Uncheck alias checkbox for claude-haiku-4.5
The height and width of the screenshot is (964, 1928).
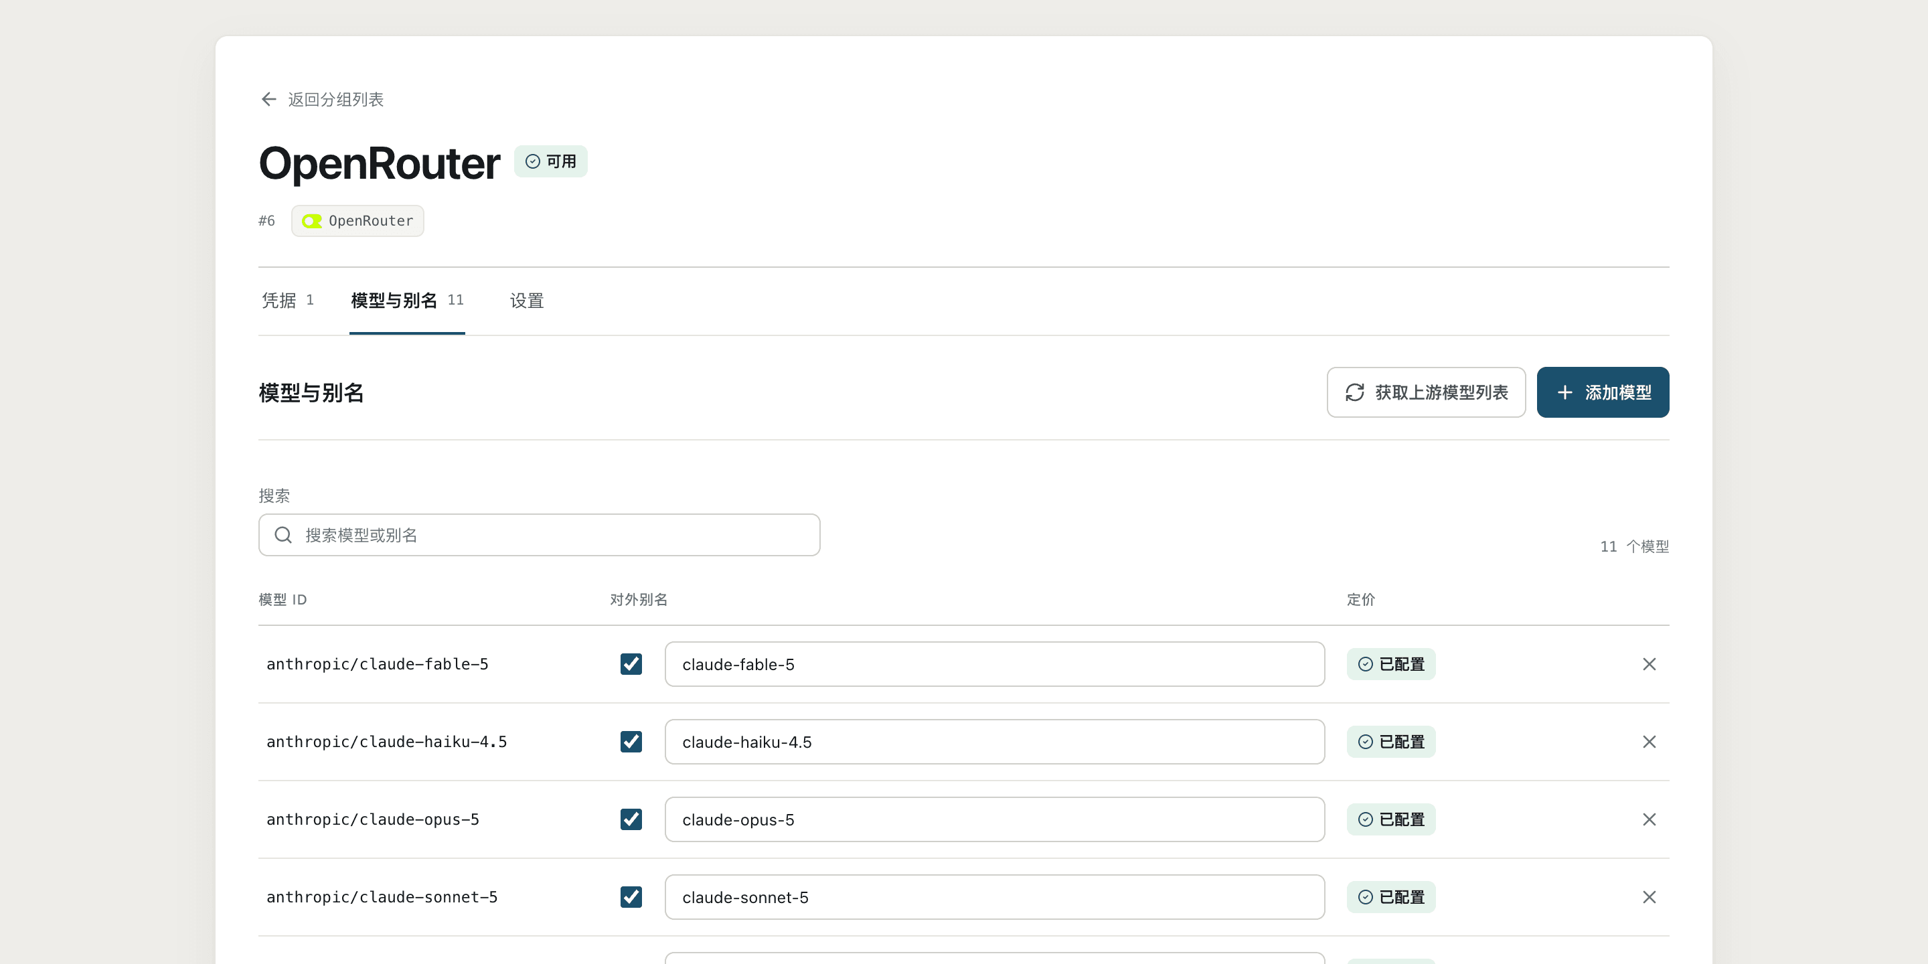tap(631, 742)
